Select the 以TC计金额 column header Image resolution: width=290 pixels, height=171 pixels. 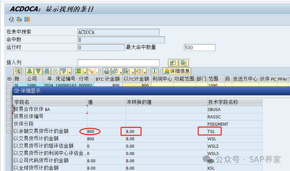[x=137, y=79]
